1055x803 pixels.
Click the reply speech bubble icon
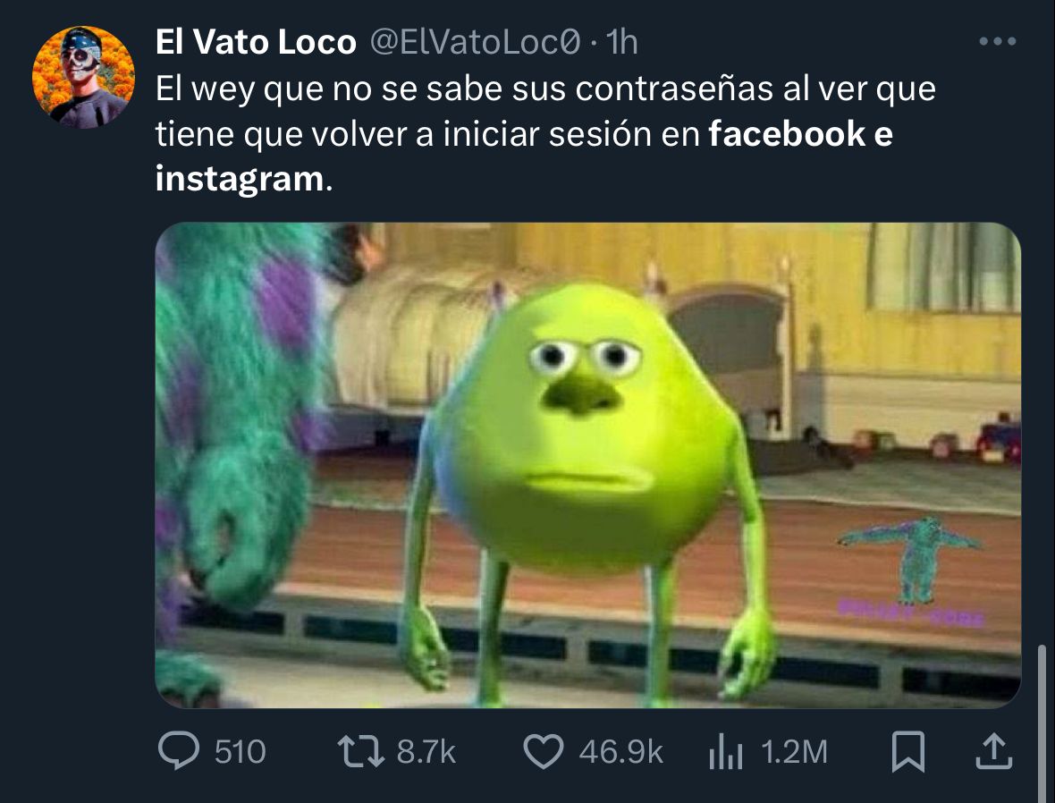point(178,750)
